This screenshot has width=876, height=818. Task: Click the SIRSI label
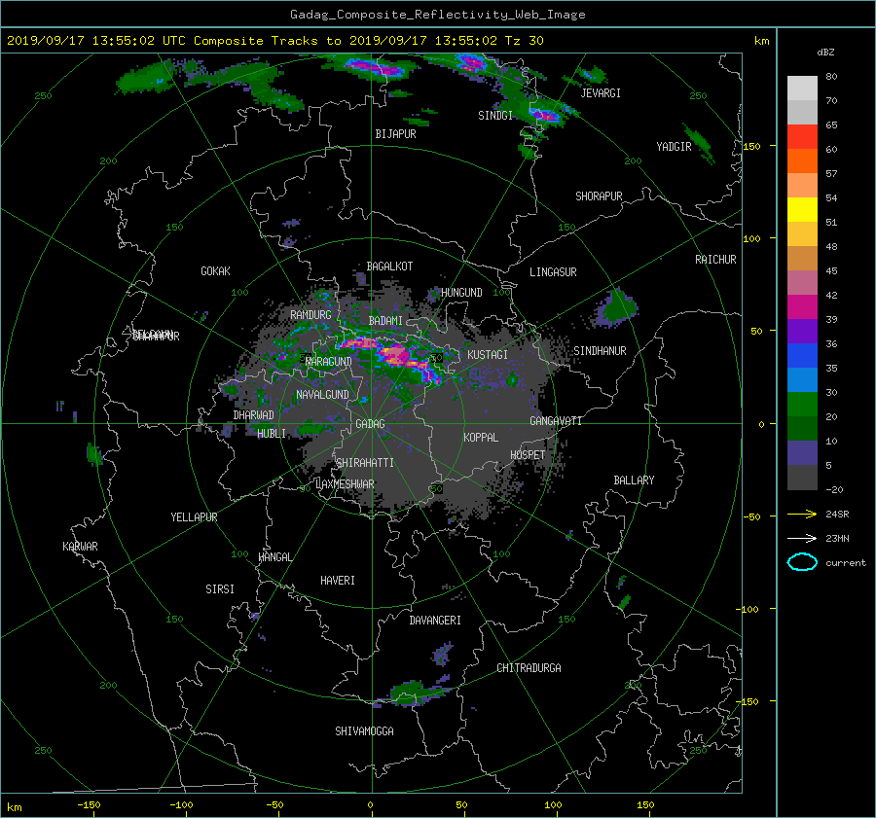(220, 589)
